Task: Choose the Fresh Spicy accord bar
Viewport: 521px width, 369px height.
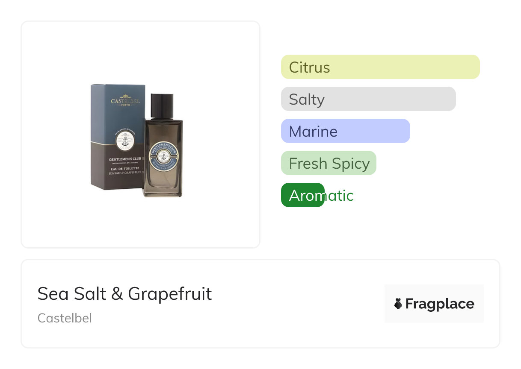Action: click(x=329, y=163)
